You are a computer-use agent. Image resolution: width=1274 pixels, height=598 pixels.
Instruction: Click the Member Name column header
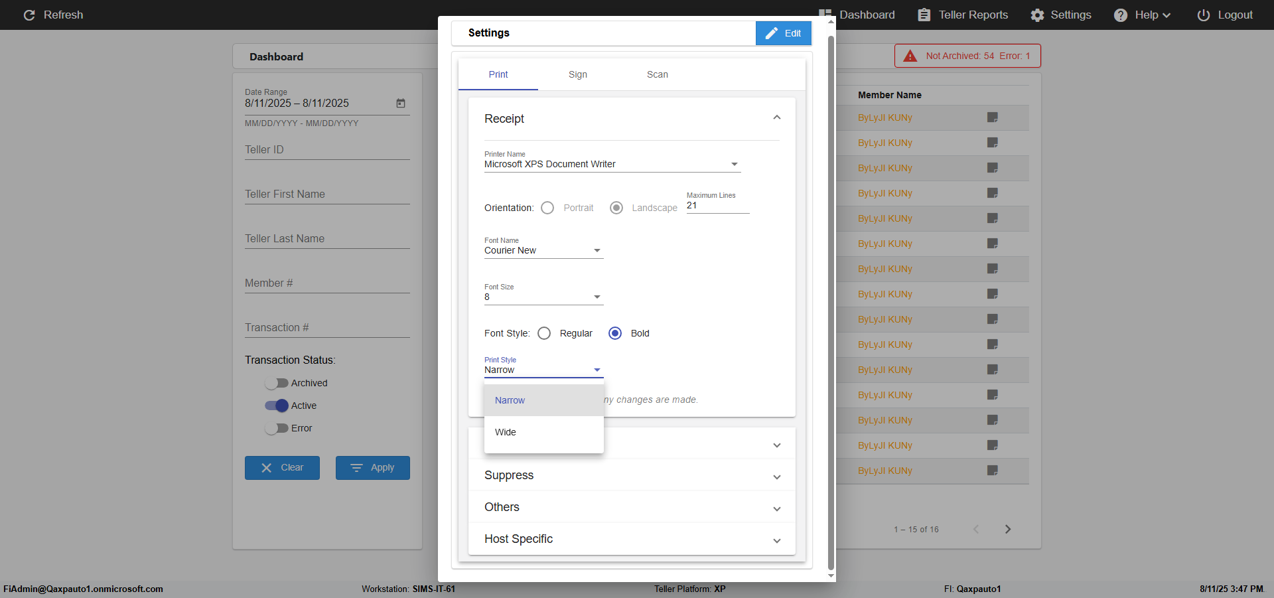pyautogui.click(x=889, y=95)
